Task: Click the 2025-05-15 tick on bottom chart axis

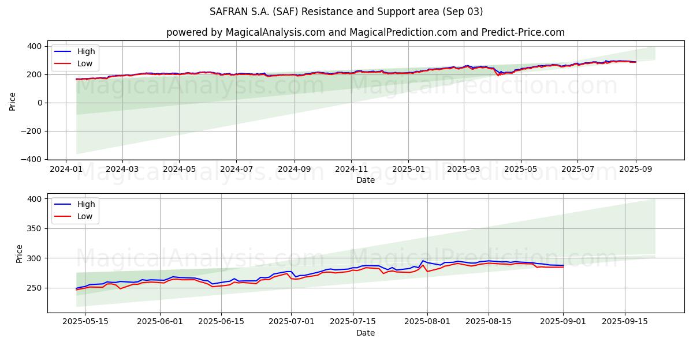Action: (85, 322)
